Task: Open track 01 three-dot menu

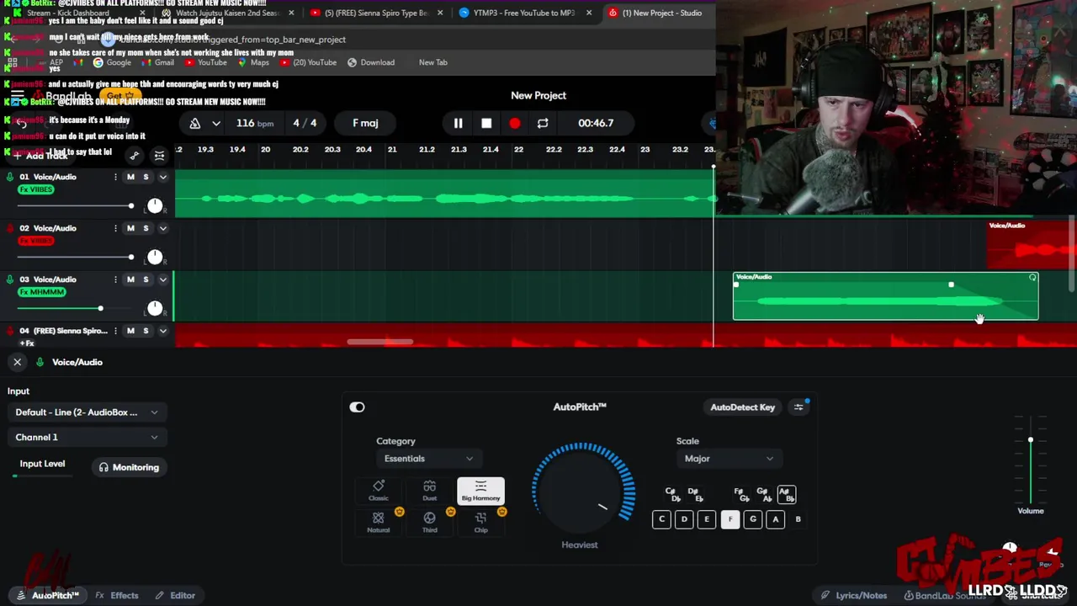Action: [115, 177]
